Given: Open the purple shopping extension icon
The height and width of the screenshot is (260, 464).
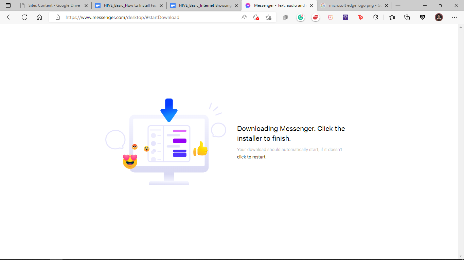Looking at the screenshot, I should tap(345, 17).
